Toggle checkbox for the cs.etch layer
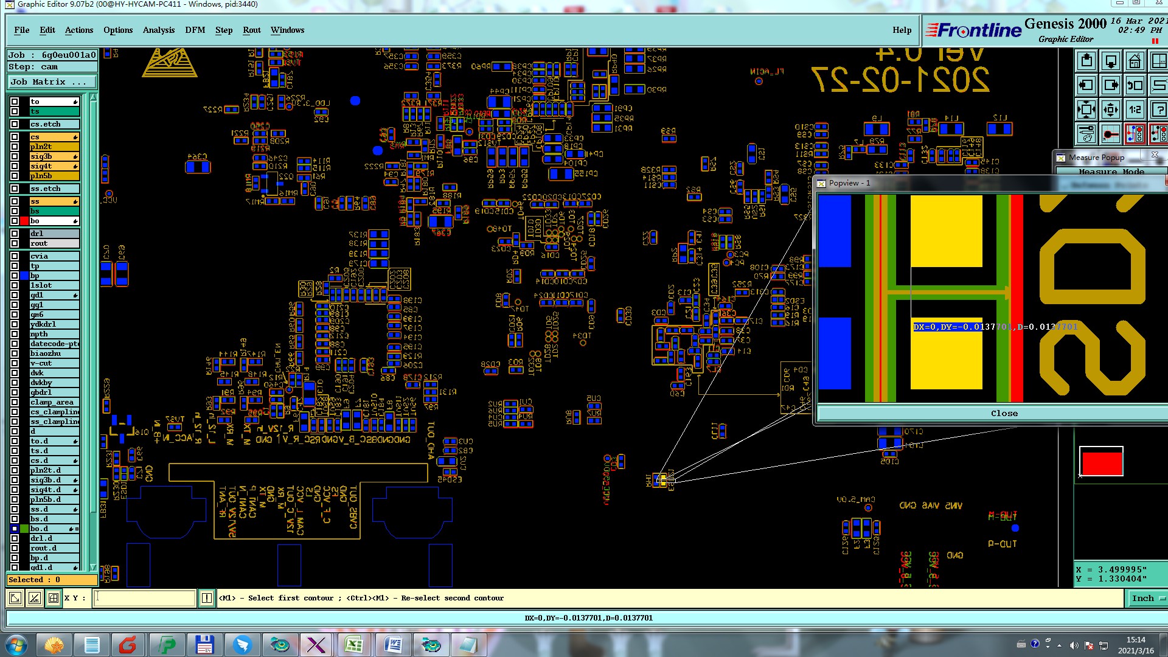Screen dimensions: 1168x657 pyautogui.click(x=15, y=124)
